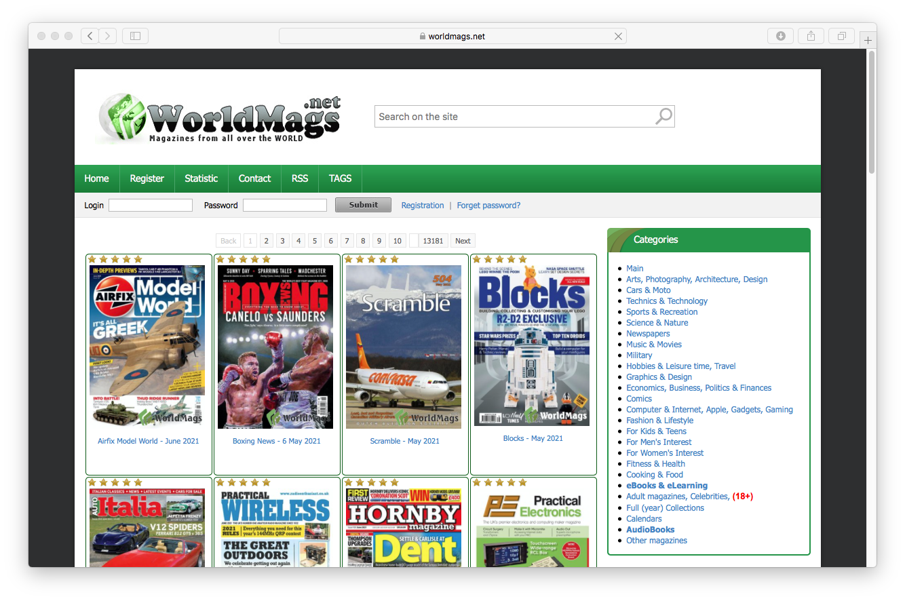The image size is (905, 601).
Task: Select the Other magazines category
Action: point(657,541)
